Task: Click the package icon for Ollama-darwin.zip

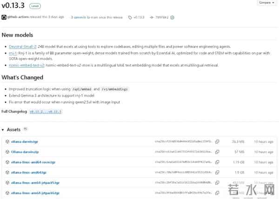Action: 7,152
